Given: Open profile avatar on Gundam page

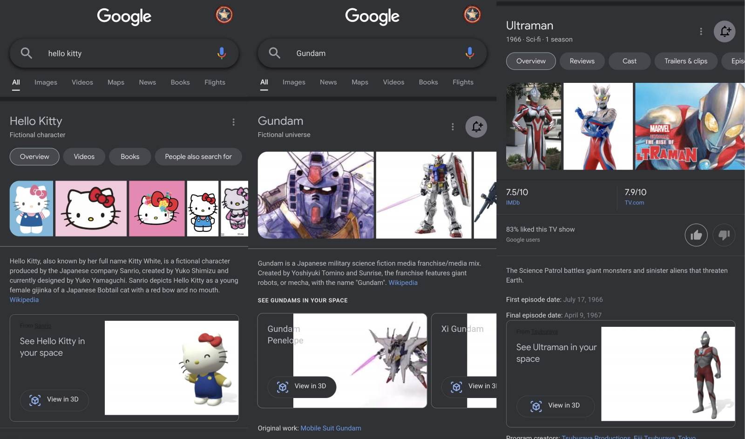Looking at the screenshot, I should [472, 15].
